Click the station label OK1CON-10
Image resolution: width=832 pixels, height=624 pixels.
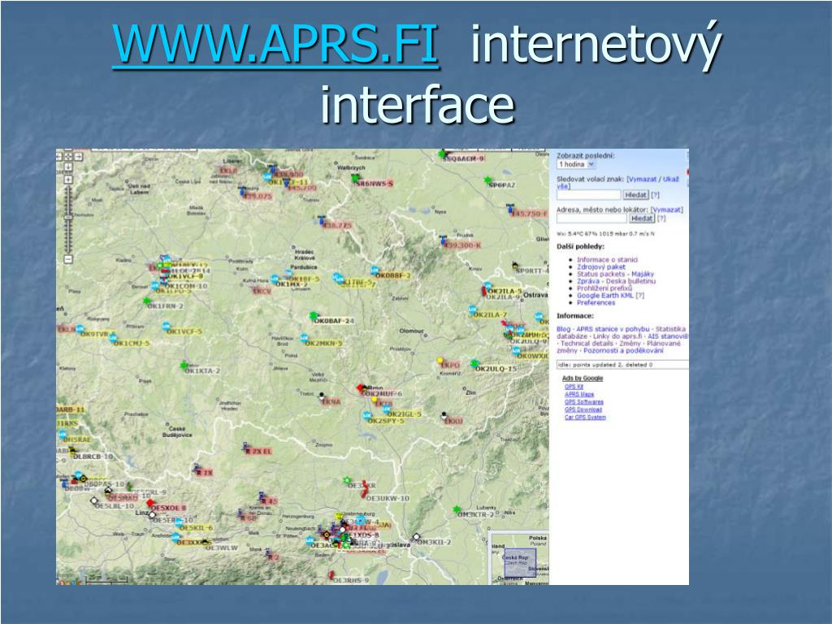186,286
